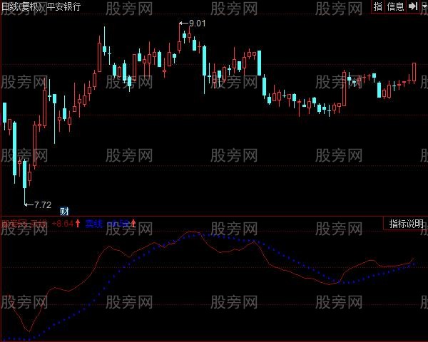Click the 指 indicator button
428x342 pixels.
click(378, 6)
